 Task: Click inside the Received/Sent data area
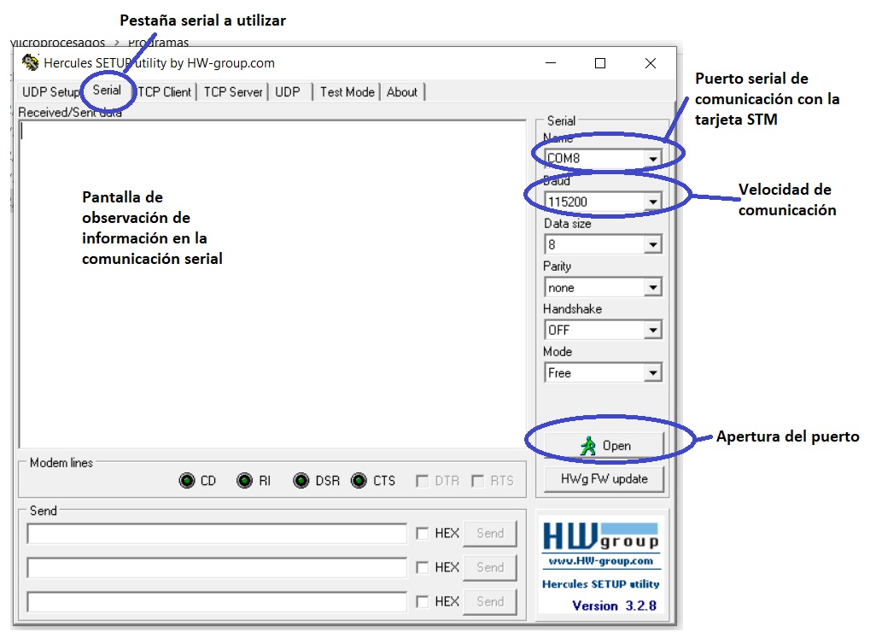[272, 342]
